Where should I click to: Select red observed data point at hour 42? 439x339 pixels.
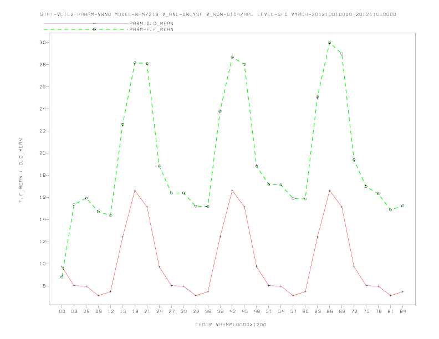(x=232, y=191)
